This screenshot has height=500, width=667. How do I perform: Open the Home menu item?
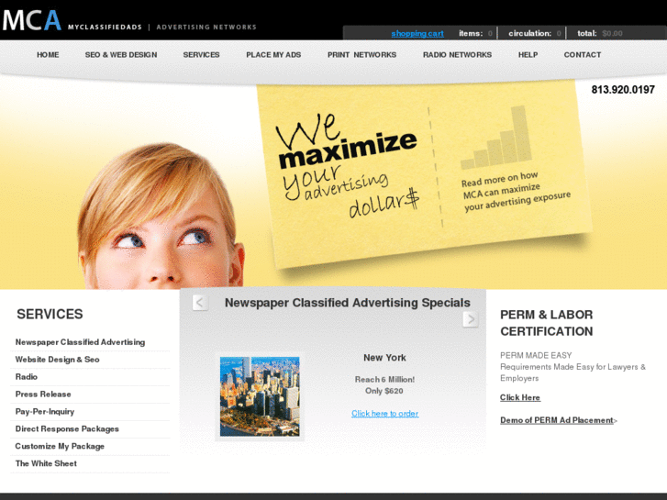click(x=48, y=55)
